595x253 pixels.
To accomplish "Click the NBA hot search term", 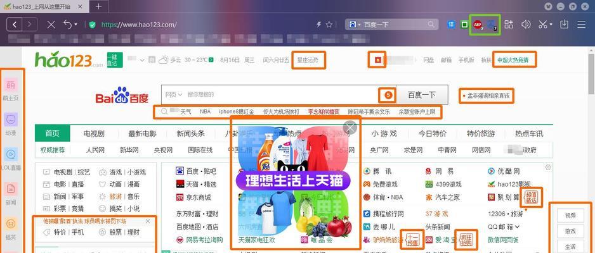I will click(x=205, y=112).
